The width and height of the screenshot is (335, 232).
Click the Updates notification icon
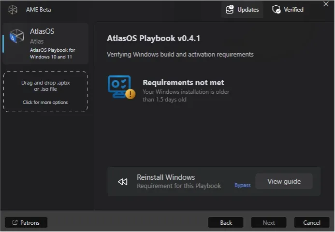click(230, 9)
